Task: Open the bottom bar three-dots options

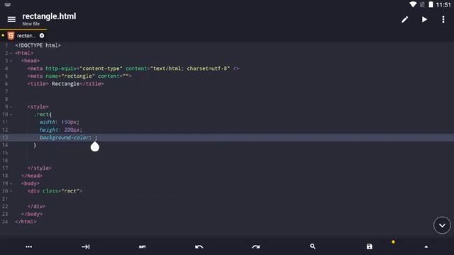Action: point(28,246)
